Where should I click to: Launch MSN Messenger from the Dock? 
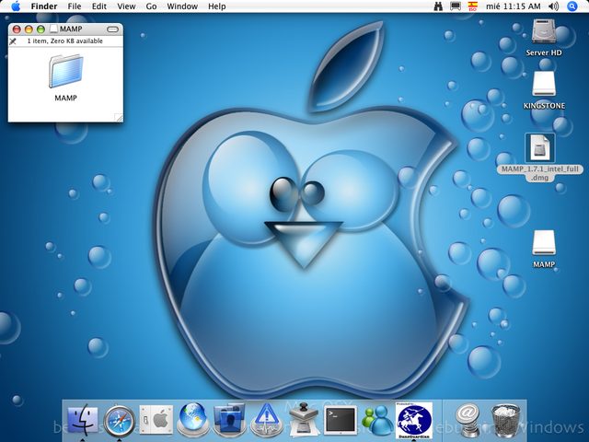point(377,420)
